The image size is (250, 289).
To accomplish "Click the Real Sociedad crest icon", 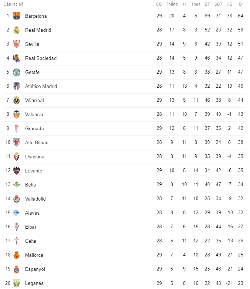I will (x=17, y=58).
